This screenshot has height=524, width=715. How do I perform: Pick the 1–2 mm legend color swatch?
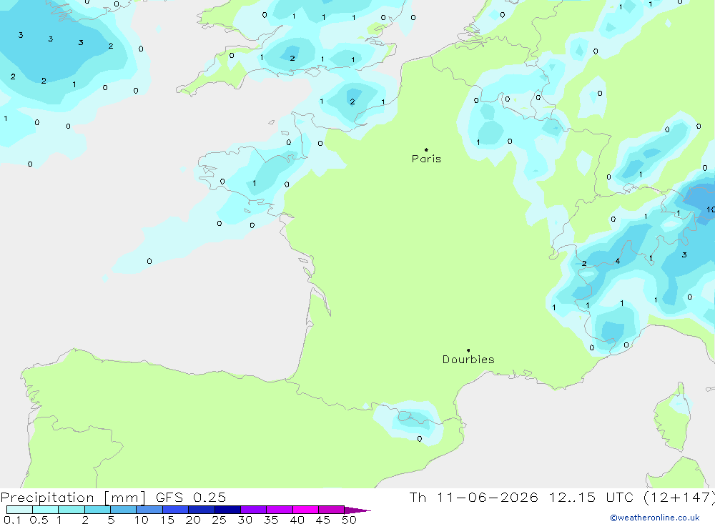[x=71, y=510]
